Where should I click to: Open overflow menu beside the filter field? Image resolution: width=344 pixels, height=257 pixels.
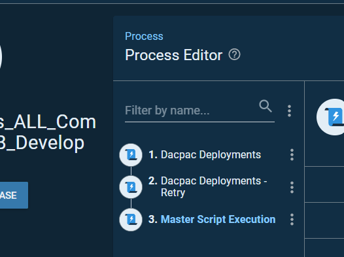coord(289,111)
